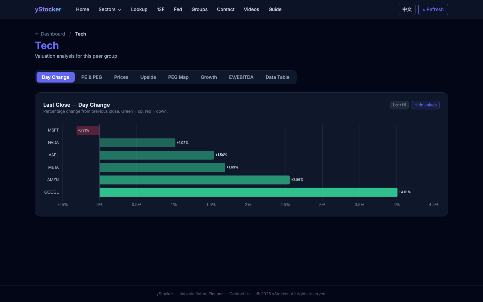The width and height of the screenshot is (483, 302).
Task: Toggle Lo→Hi sort order
Action: click(399, 105)
